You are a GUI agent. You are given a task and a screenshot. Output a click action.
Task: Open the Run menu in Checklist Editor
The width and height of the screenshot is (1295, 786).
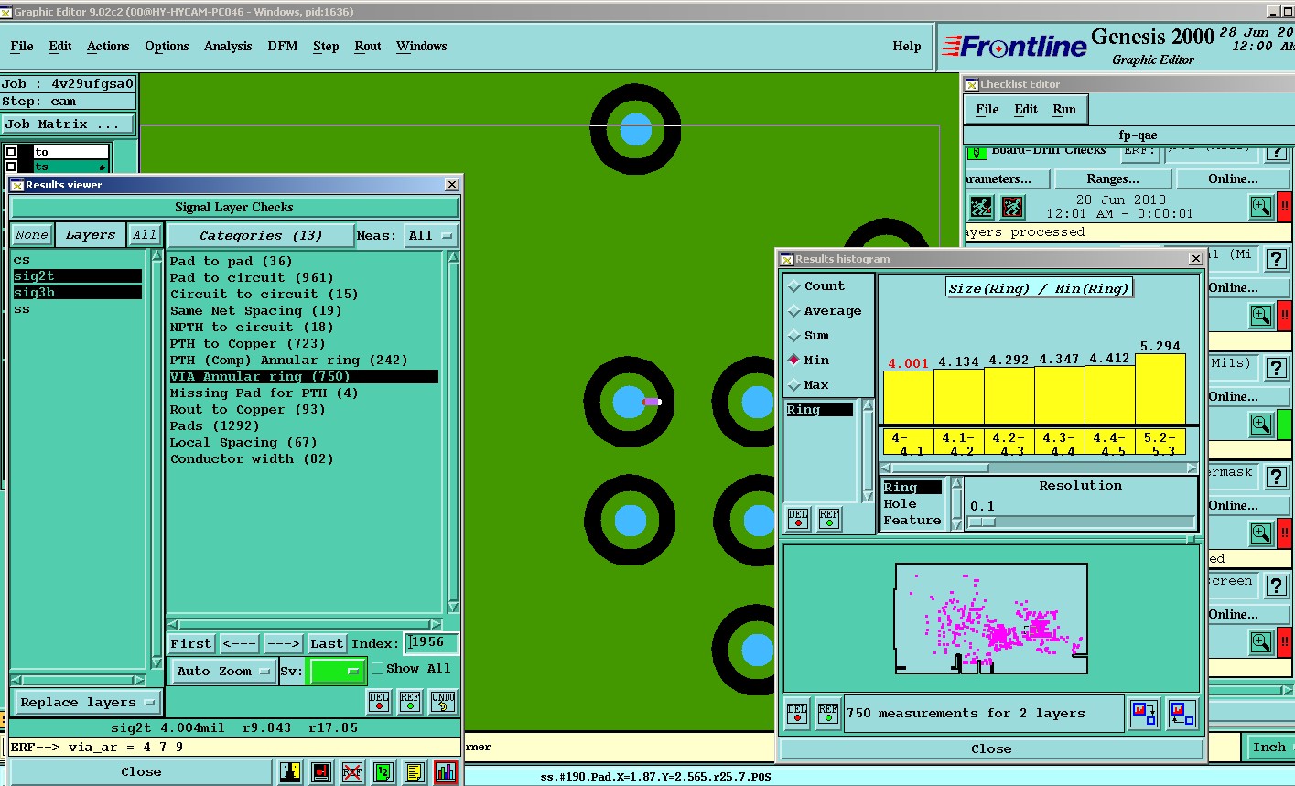point(1064,109)
